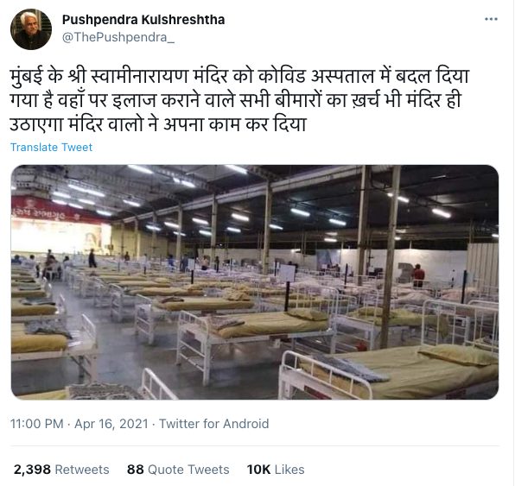Click the 11:00 PM Apr 16, 2021 timestamp
Viewport: 515px width, 486px height.
click(x=79, y=424)
